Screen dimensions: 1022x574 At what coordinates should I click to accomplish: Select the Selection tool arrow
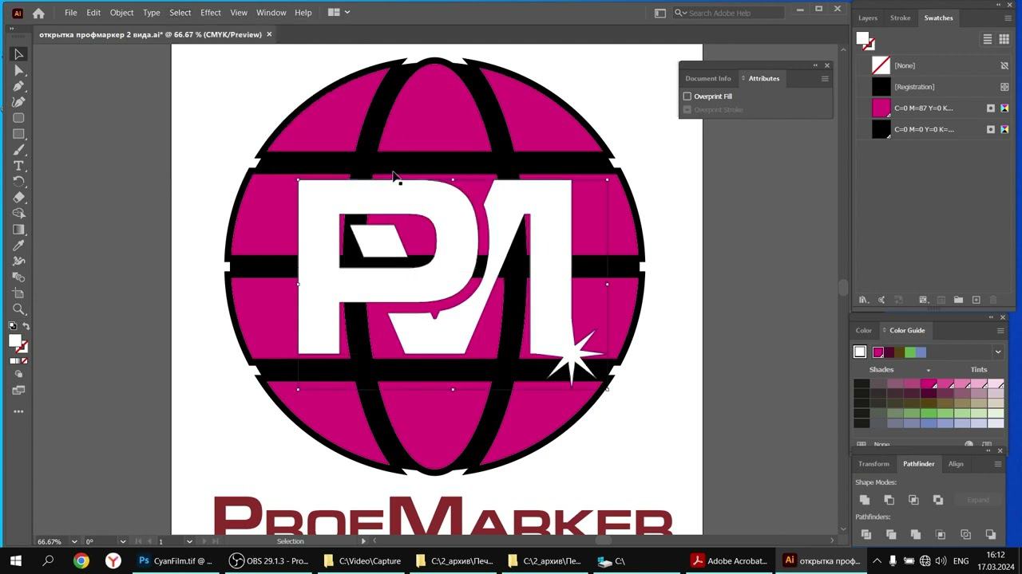[18, 54]
